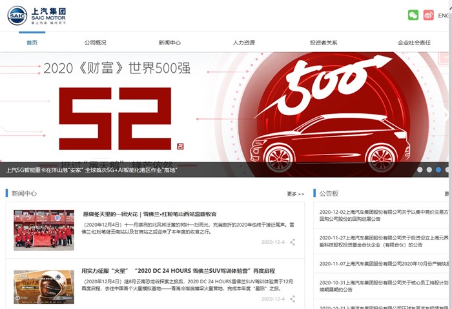The image size is (452, 309).
Task: Open the 新闻中心 navigation item
Action: tap(169, 42)
